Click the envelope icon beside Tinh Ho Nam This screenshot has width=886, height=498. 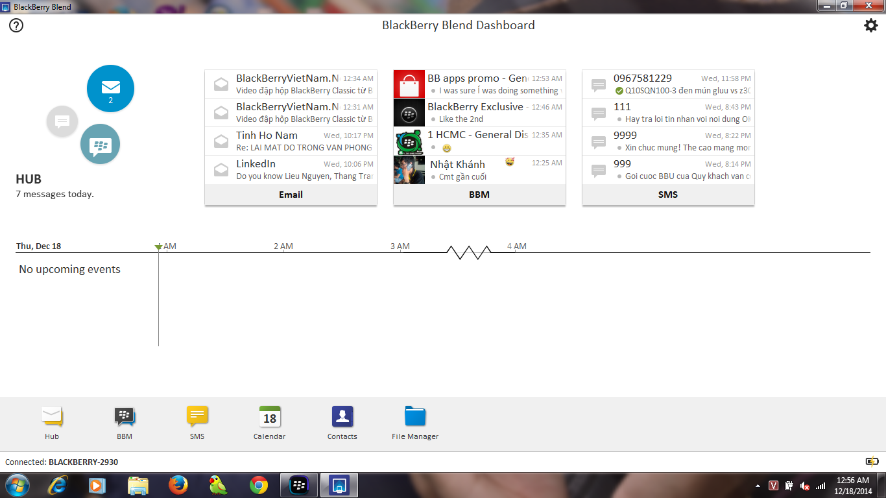click(221, 141)
